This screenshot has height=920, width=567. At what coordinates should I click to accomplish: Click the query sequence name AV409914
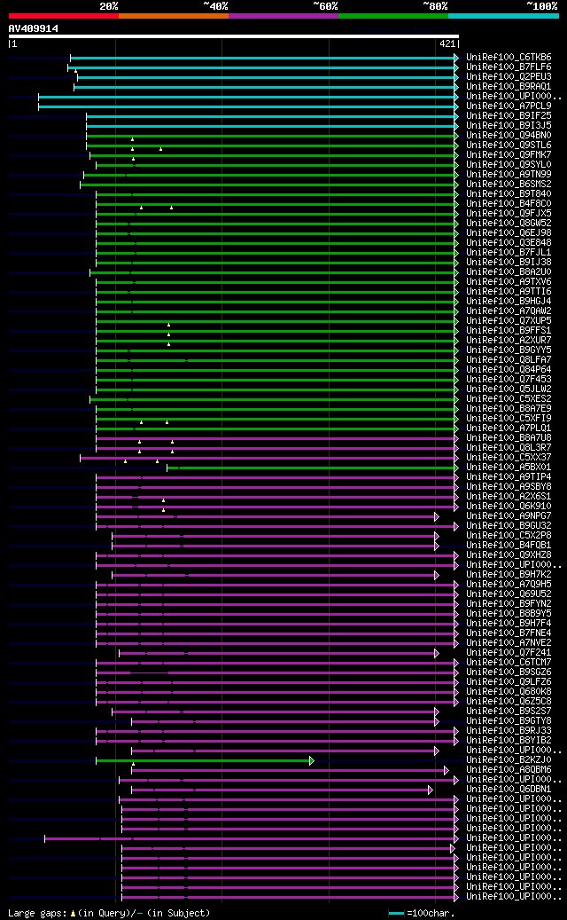coord(34,28)
